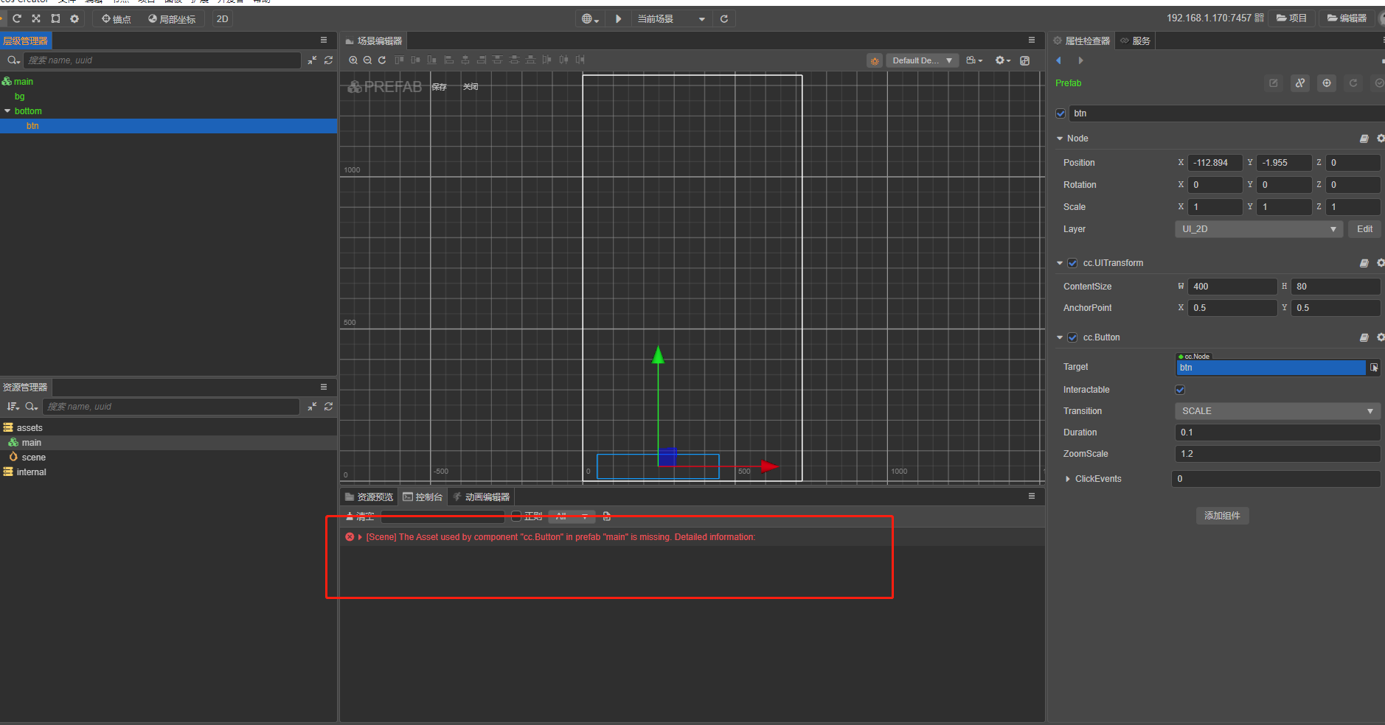Toggle the Interactable checkbox

(1180, 390)
